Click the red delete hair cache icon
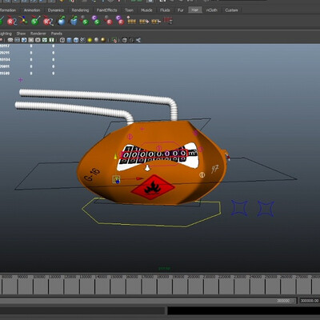Viewport: 320px width, 320px height. [x=168, y=21]
